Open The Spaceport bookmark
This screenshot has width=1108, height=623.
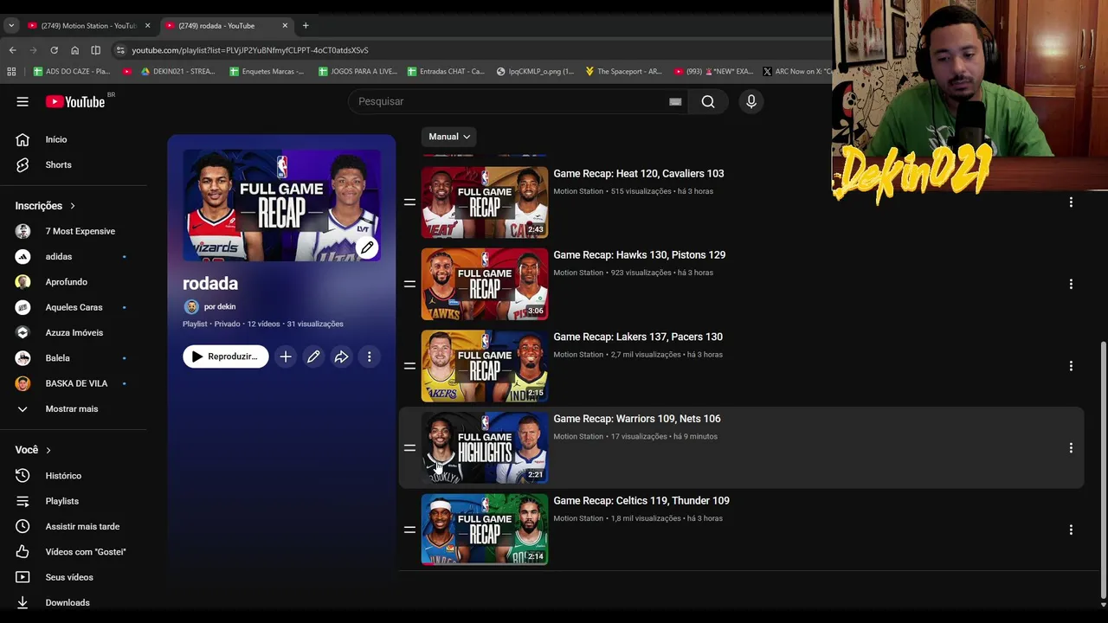click(x=623, y=71)
